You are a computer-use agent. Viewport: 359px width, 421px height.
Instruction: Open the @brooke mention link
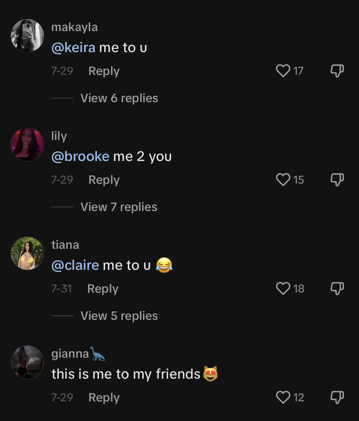click(x=80, y=157)
